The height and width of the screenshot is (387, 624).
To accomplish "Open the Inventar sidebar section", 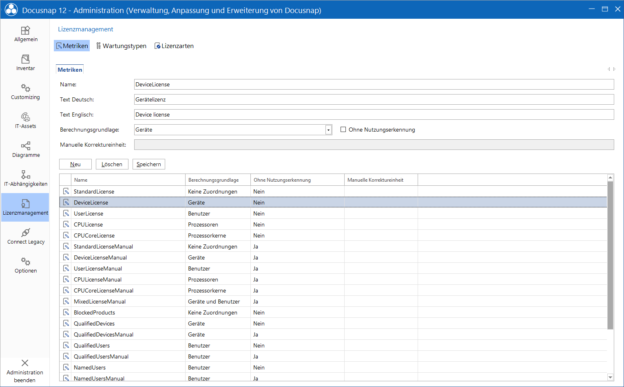I will tap(26, 63).
